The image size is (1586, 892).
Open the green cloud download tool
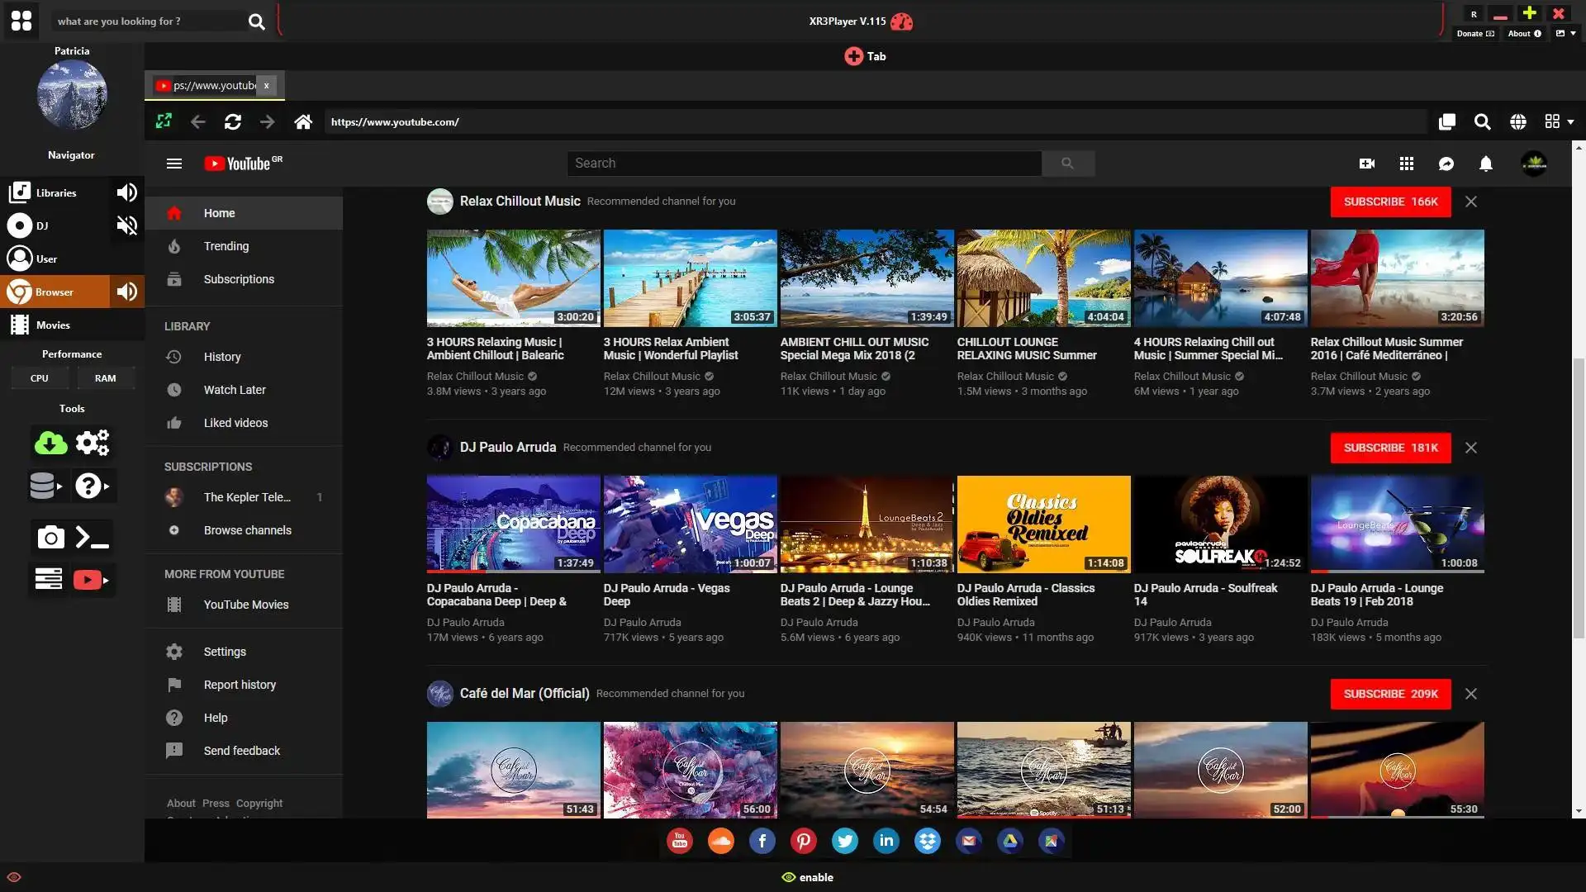coord(50,444)
